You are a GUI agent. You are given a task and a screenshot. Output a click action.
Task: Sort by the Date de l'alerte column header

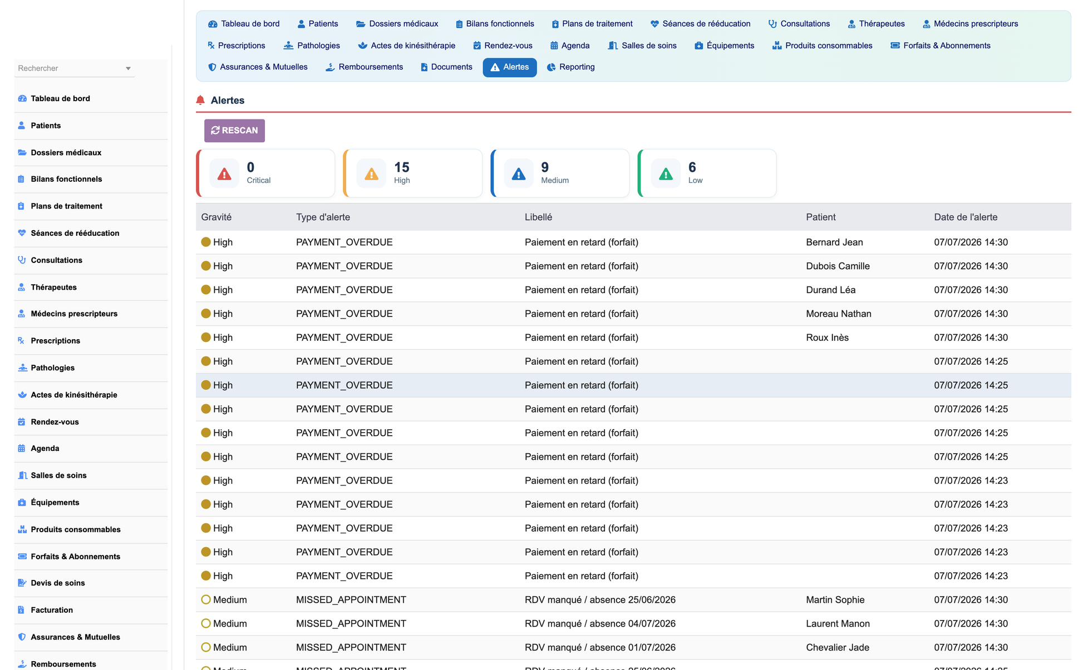(x=966, y=217)
